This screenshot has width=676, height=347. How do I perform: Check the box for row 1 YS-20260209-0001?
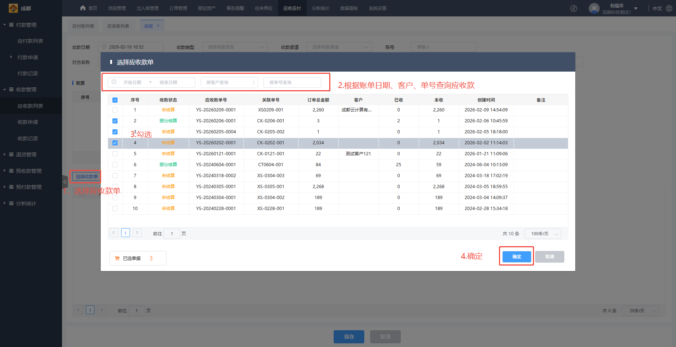click(x=115, y=110)
